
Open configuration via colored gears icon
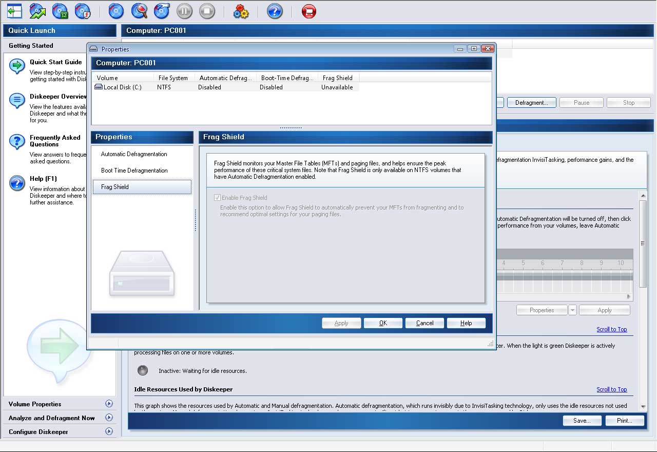point(241,11)
